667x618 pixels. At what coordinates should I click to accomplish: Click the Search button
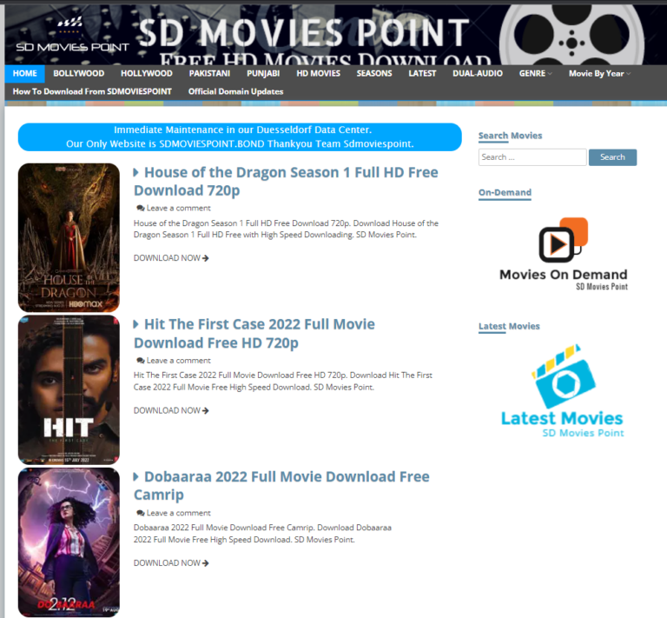(x=612, y=157)
